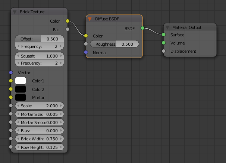Open the Mortar color swatch
The width and height of the screenshot is (226, 163).
21,97
